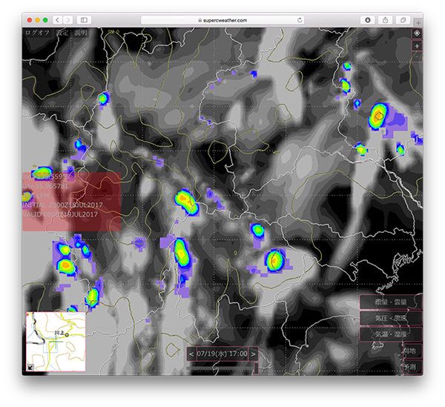Viewport: 445px width, 407px height.
Task: Select the 気温・湿度 layer button
Action: click(x=390, y=334)
